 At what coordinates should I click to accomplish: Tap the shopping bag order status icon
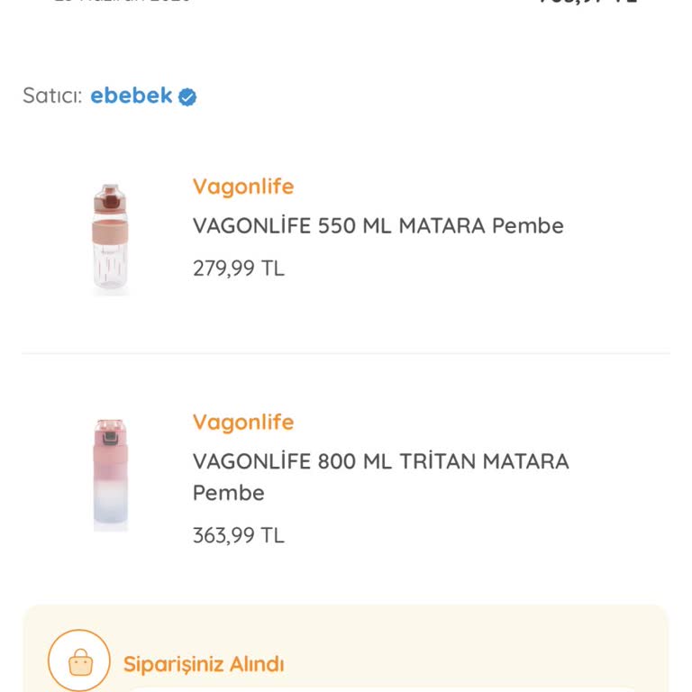pos(79,660)
